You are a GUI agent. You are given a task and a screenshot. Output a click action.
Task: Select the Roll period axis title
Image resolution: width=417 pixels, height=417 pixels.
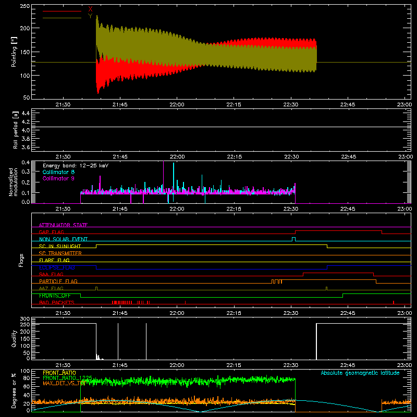coord(15,130)
